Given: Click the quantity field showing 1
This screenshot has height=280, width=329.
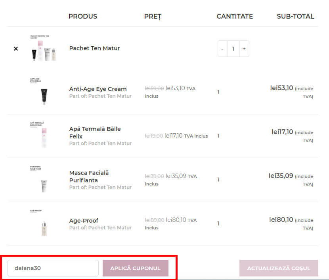Looking at the screenshot, I should [233, 49].
